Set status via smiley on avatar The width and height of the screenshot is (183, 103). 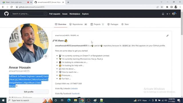(46, 56)
